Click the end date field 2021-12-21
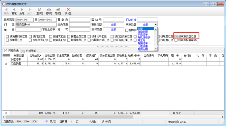Screen dimensions: 226x126 47,20
